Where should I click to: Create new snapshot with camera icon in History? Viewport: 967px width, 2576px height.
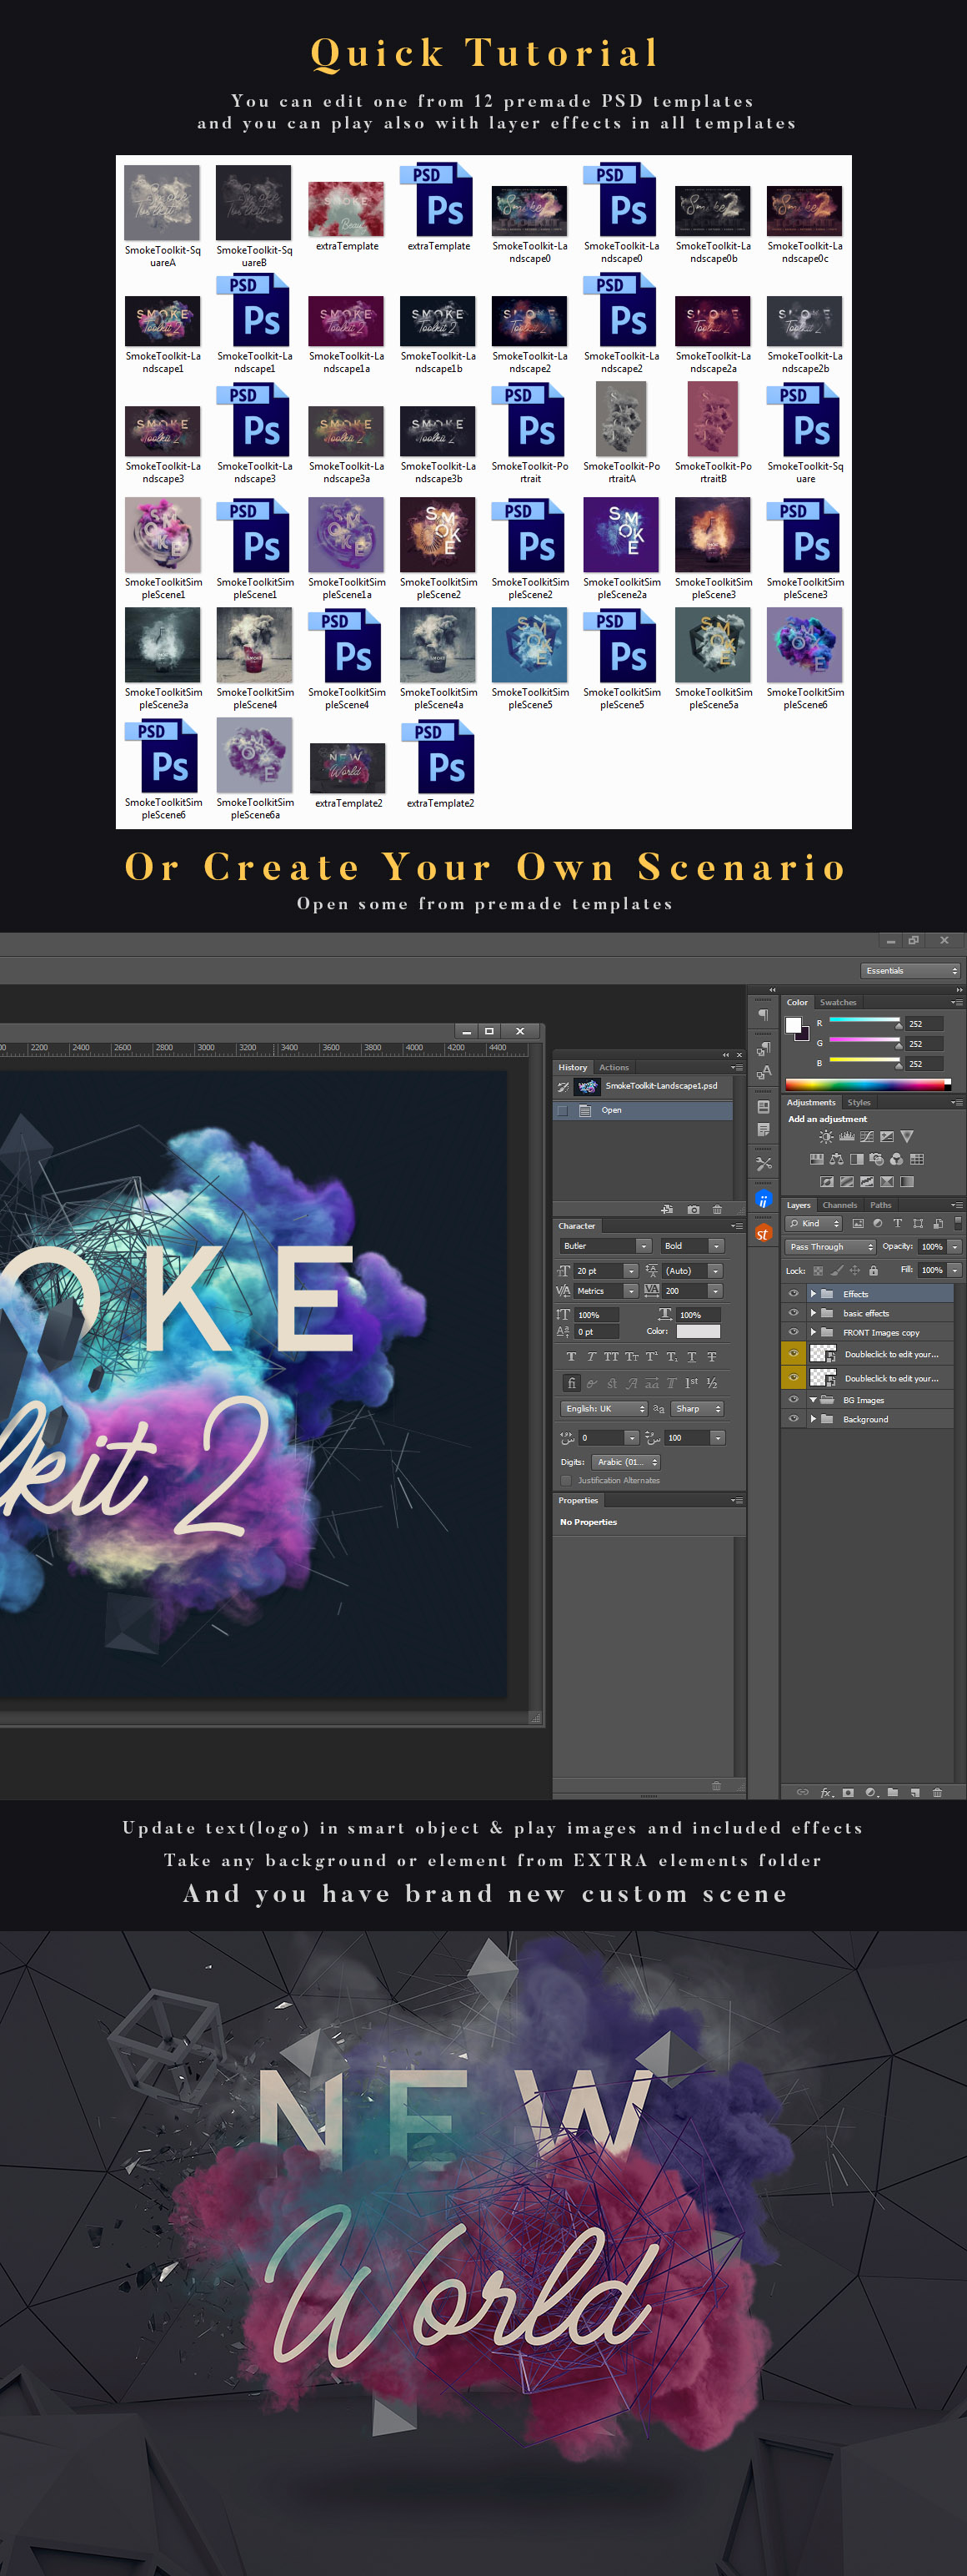coord(694,1210)
